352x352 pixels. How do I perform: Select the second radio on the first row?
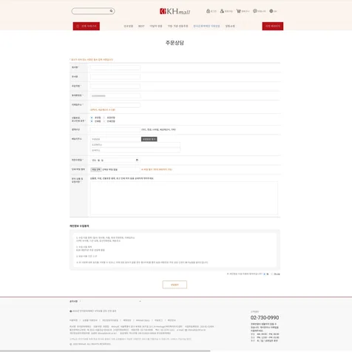click(104, 118)
